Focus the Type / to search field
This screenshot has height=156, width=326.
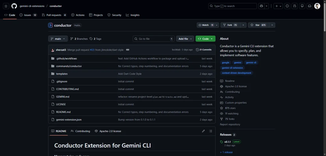point(232,6)
